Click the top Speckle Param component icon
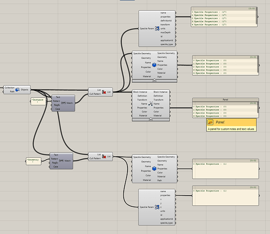 pos(157,29)
